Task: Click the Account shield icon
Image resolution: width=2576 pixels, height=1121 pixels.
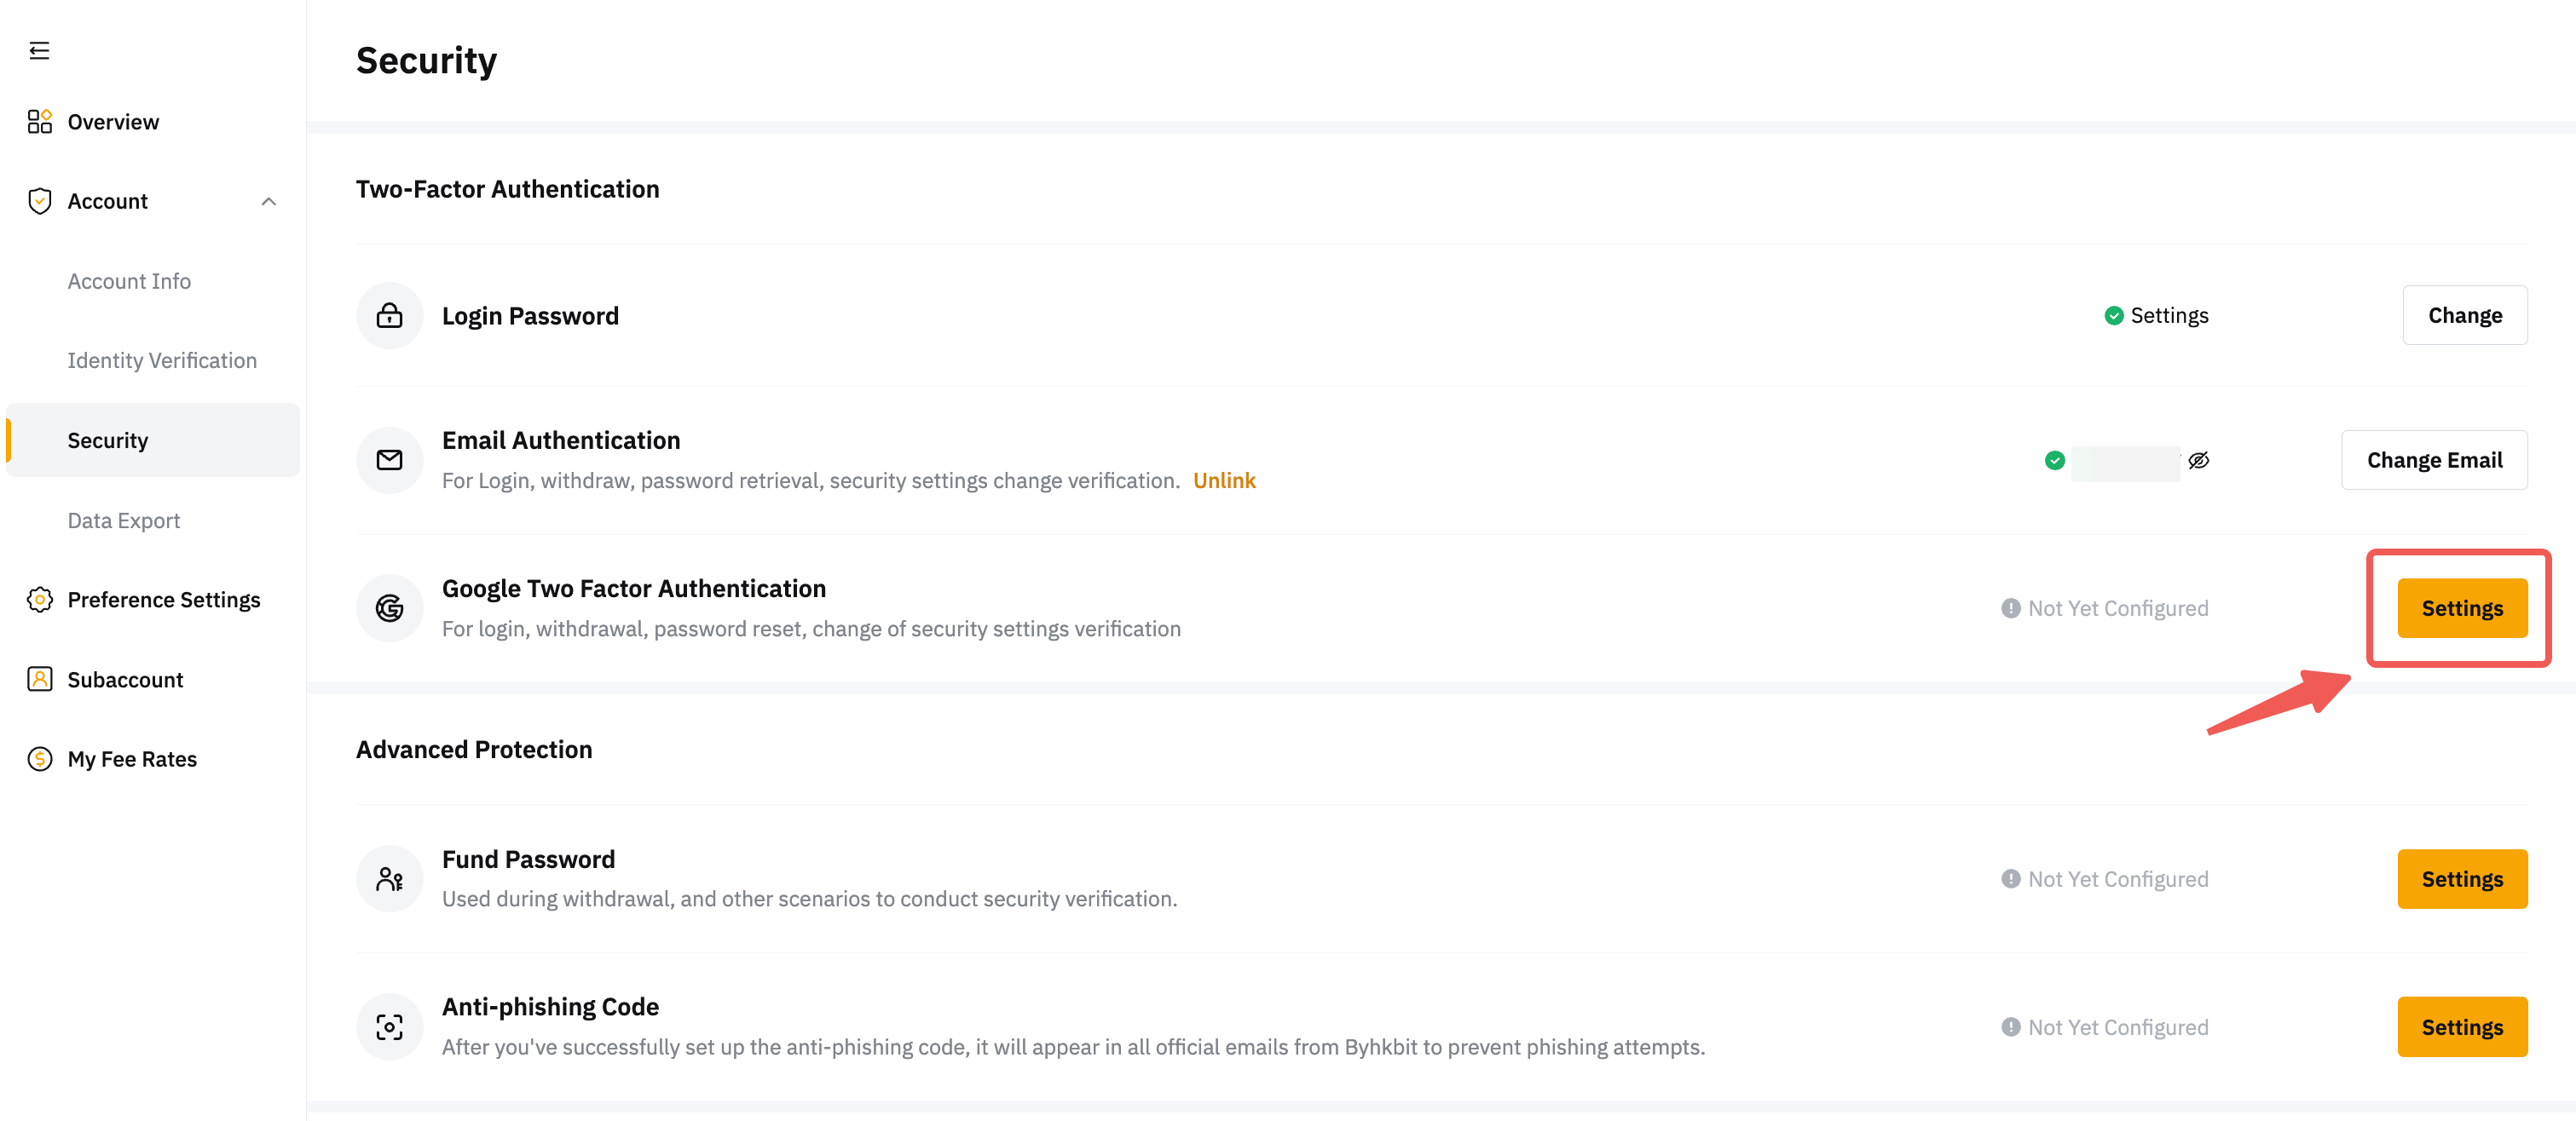Action: pos(39,201)
